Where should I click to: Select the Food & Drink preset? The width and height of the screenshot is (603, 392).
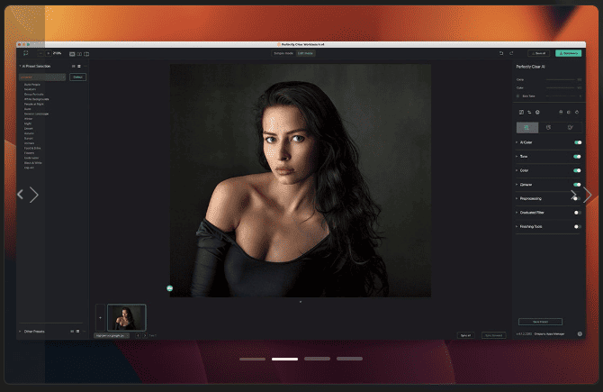(x=32, y=148)
